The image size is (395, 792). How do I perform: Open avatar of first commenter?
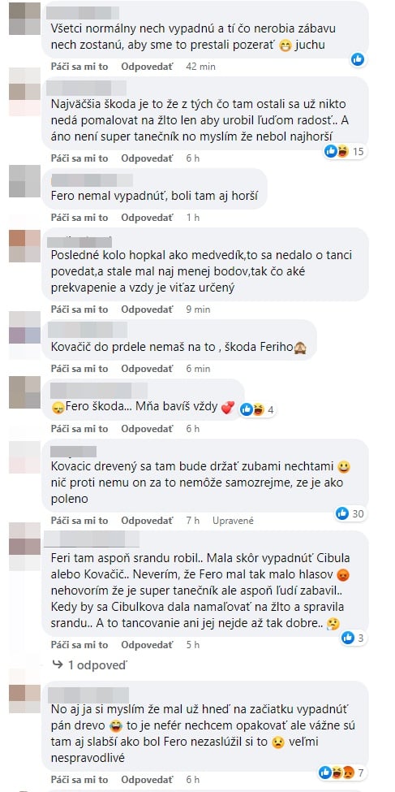[x=24, y=18]
